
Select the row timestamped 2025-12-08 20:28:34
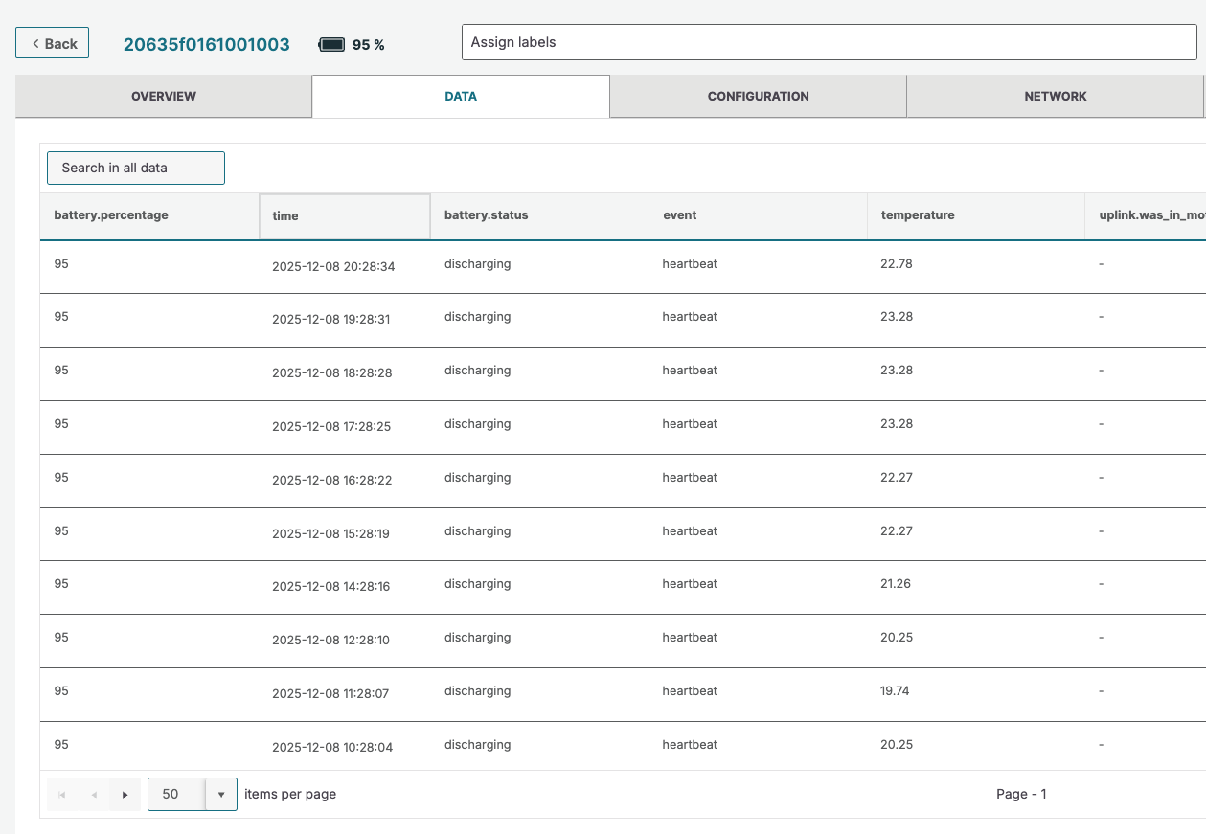pos(333,266)
